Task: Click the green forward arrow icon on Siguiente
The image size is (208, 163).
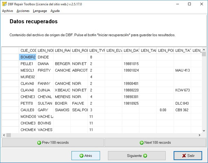Action: pos(145,156)
